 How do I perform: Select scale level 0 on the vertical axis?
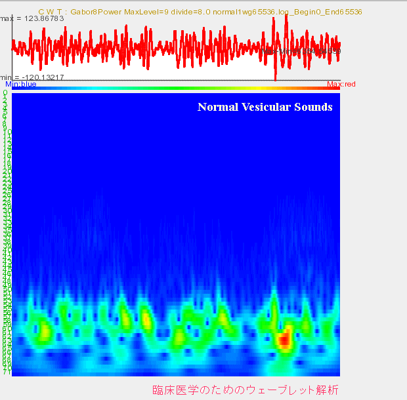(5, 94)
